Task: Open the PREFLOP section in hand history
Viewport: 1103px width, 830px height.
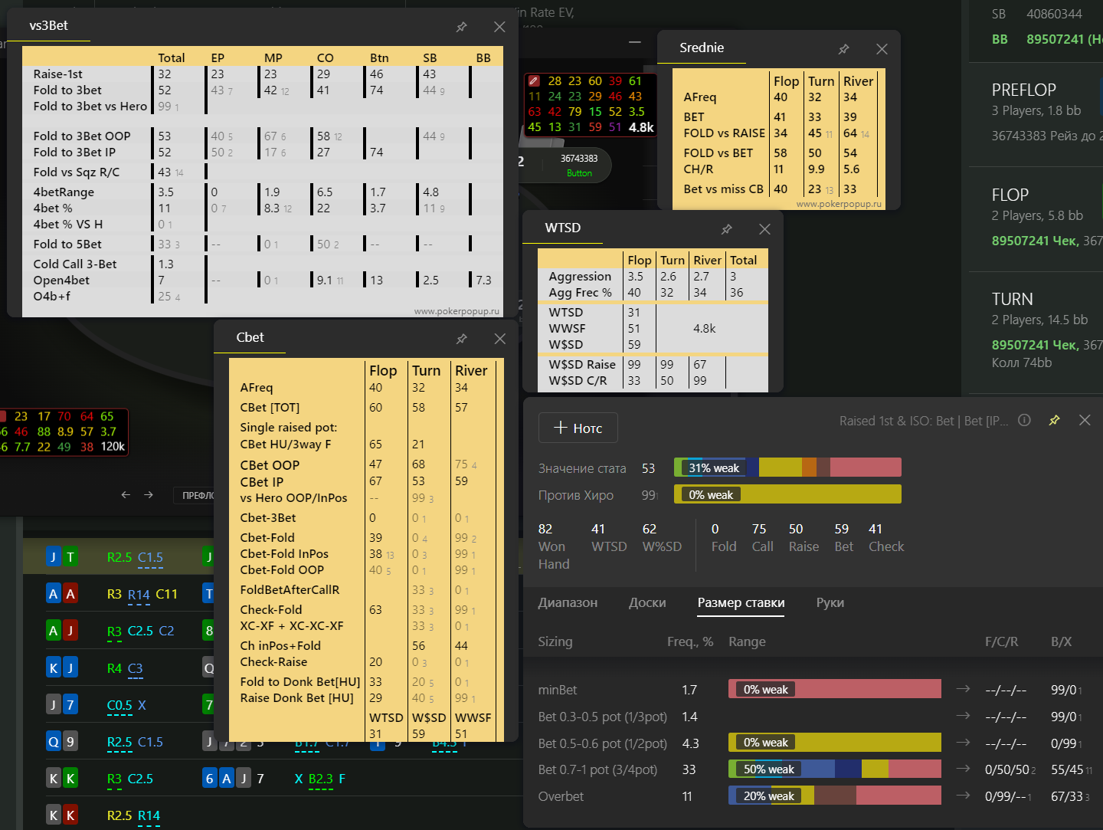Action: [x=1023, y=90]
